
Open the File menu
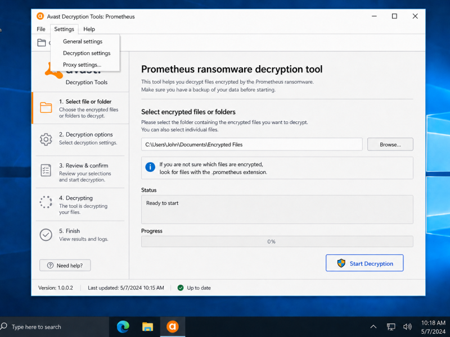click(41, 29)
